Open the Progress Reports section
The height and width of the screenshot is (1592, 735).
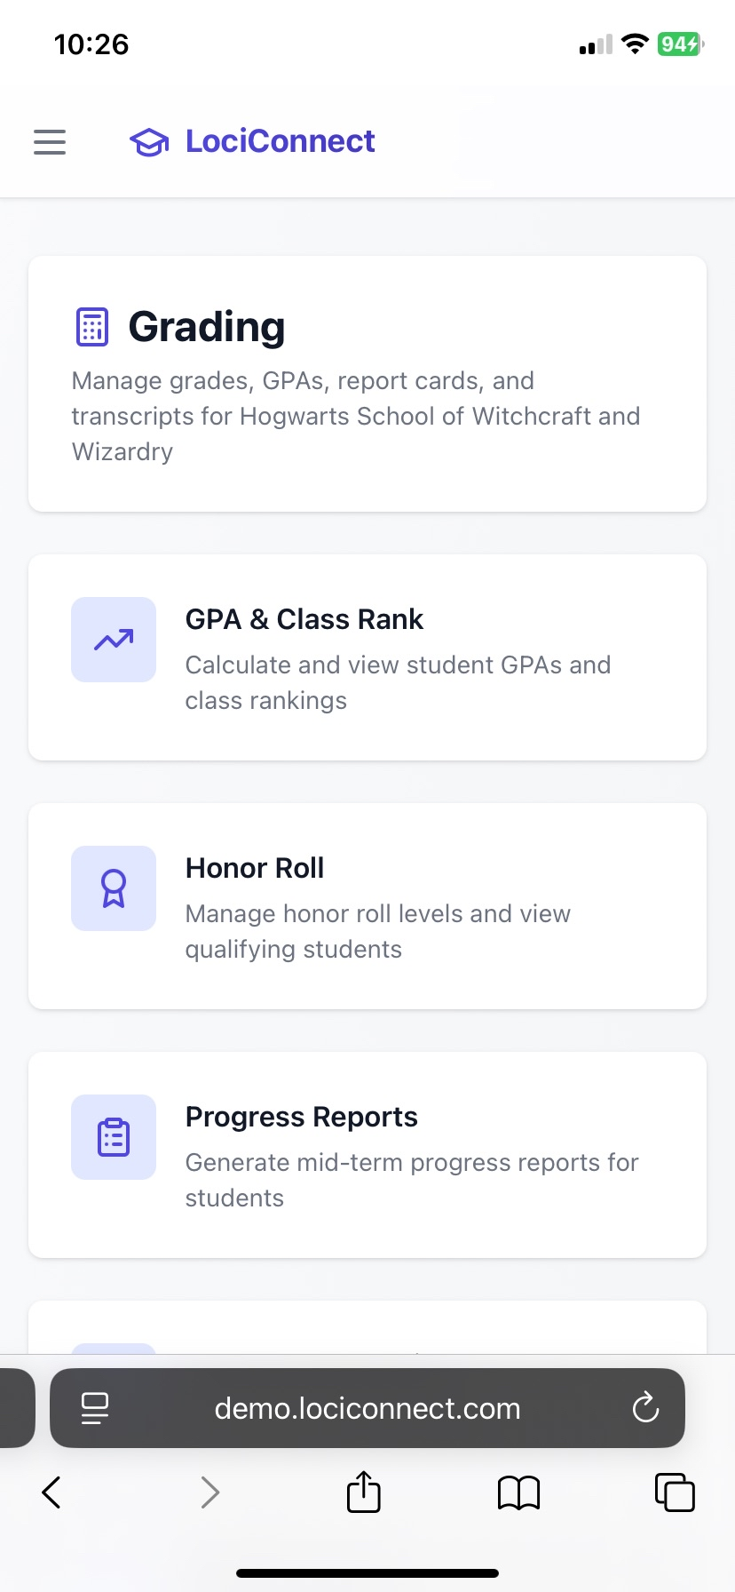[367, 1155]
